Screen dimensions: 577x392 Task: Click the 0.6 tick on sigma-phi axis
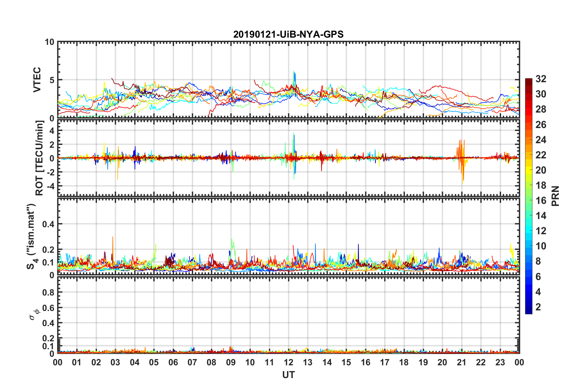(x=49, y=308)
